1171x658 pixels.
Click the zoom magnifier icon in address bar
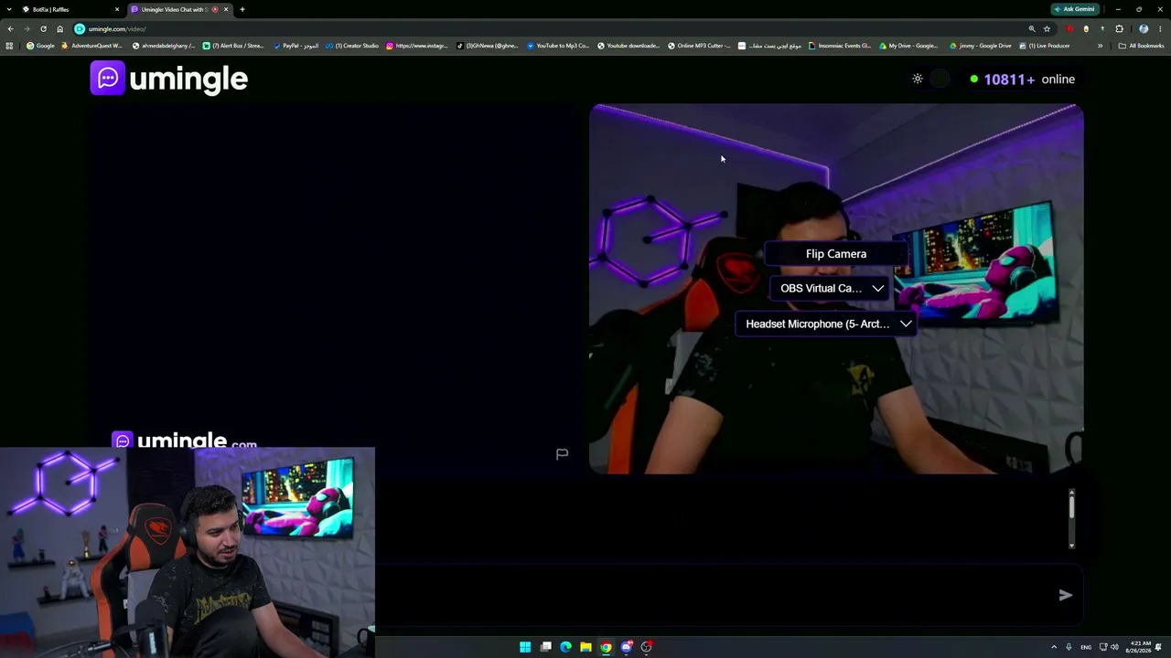1032,28
